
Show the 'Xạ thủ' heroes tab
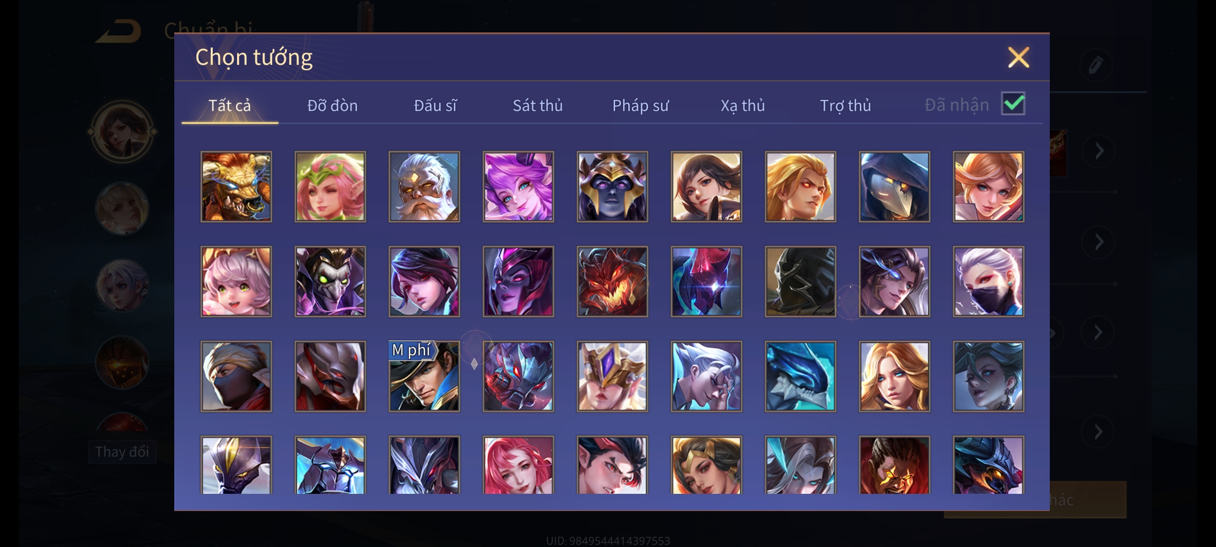point(743,105)
